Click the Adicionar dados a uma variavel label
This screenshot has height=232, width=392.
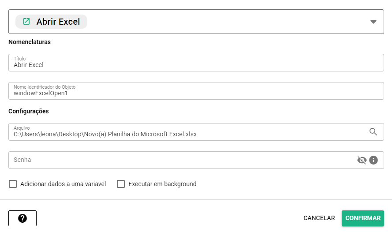click(63, 184)
